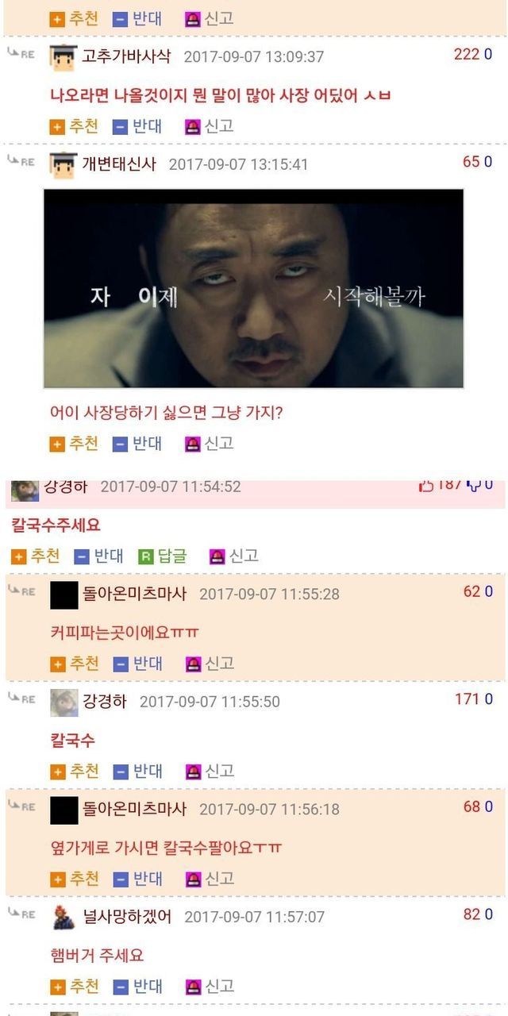This screenshot has width=508, height=1016.
Task: Downvote 고추가바사삭's comment with 반대
Action: pos(137,126)
